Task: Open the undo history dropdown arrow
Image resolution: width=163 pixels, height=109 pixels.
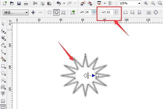Action: pyautogui.click(x=64, y=3)
